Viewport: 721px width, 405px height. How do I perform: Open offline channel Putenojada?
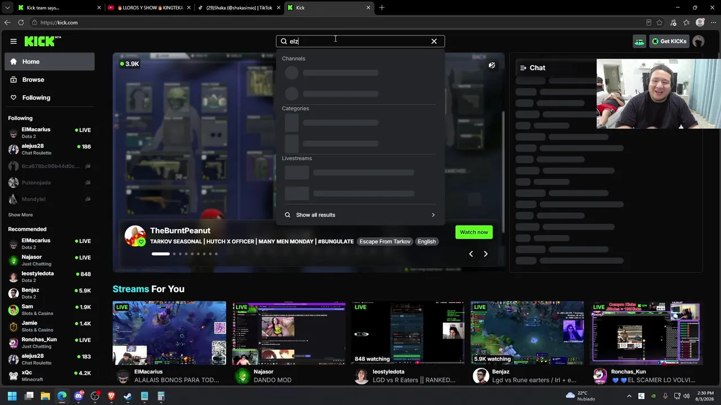pos(50,183)
